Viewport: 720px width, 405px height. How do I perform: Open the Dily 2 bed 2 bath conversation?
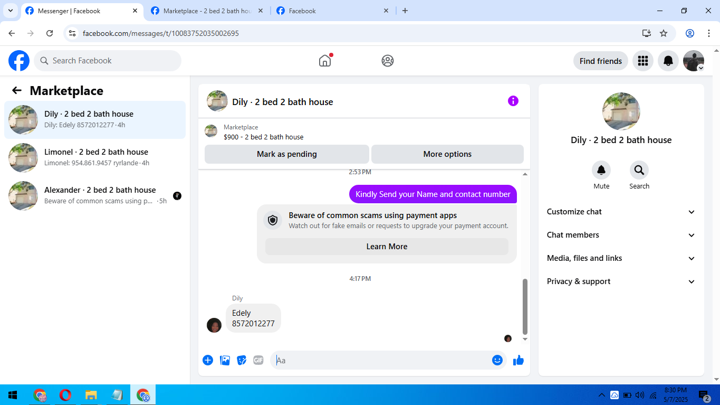[x=95, y=120]
